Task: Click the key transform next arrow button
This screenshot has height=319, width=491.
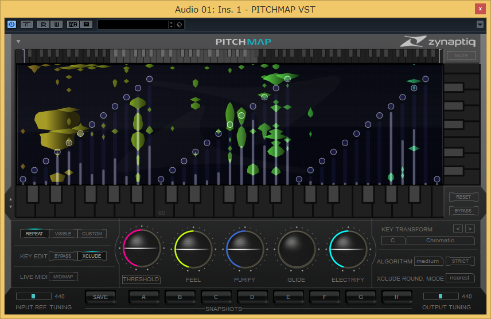Action: [470, 229]
